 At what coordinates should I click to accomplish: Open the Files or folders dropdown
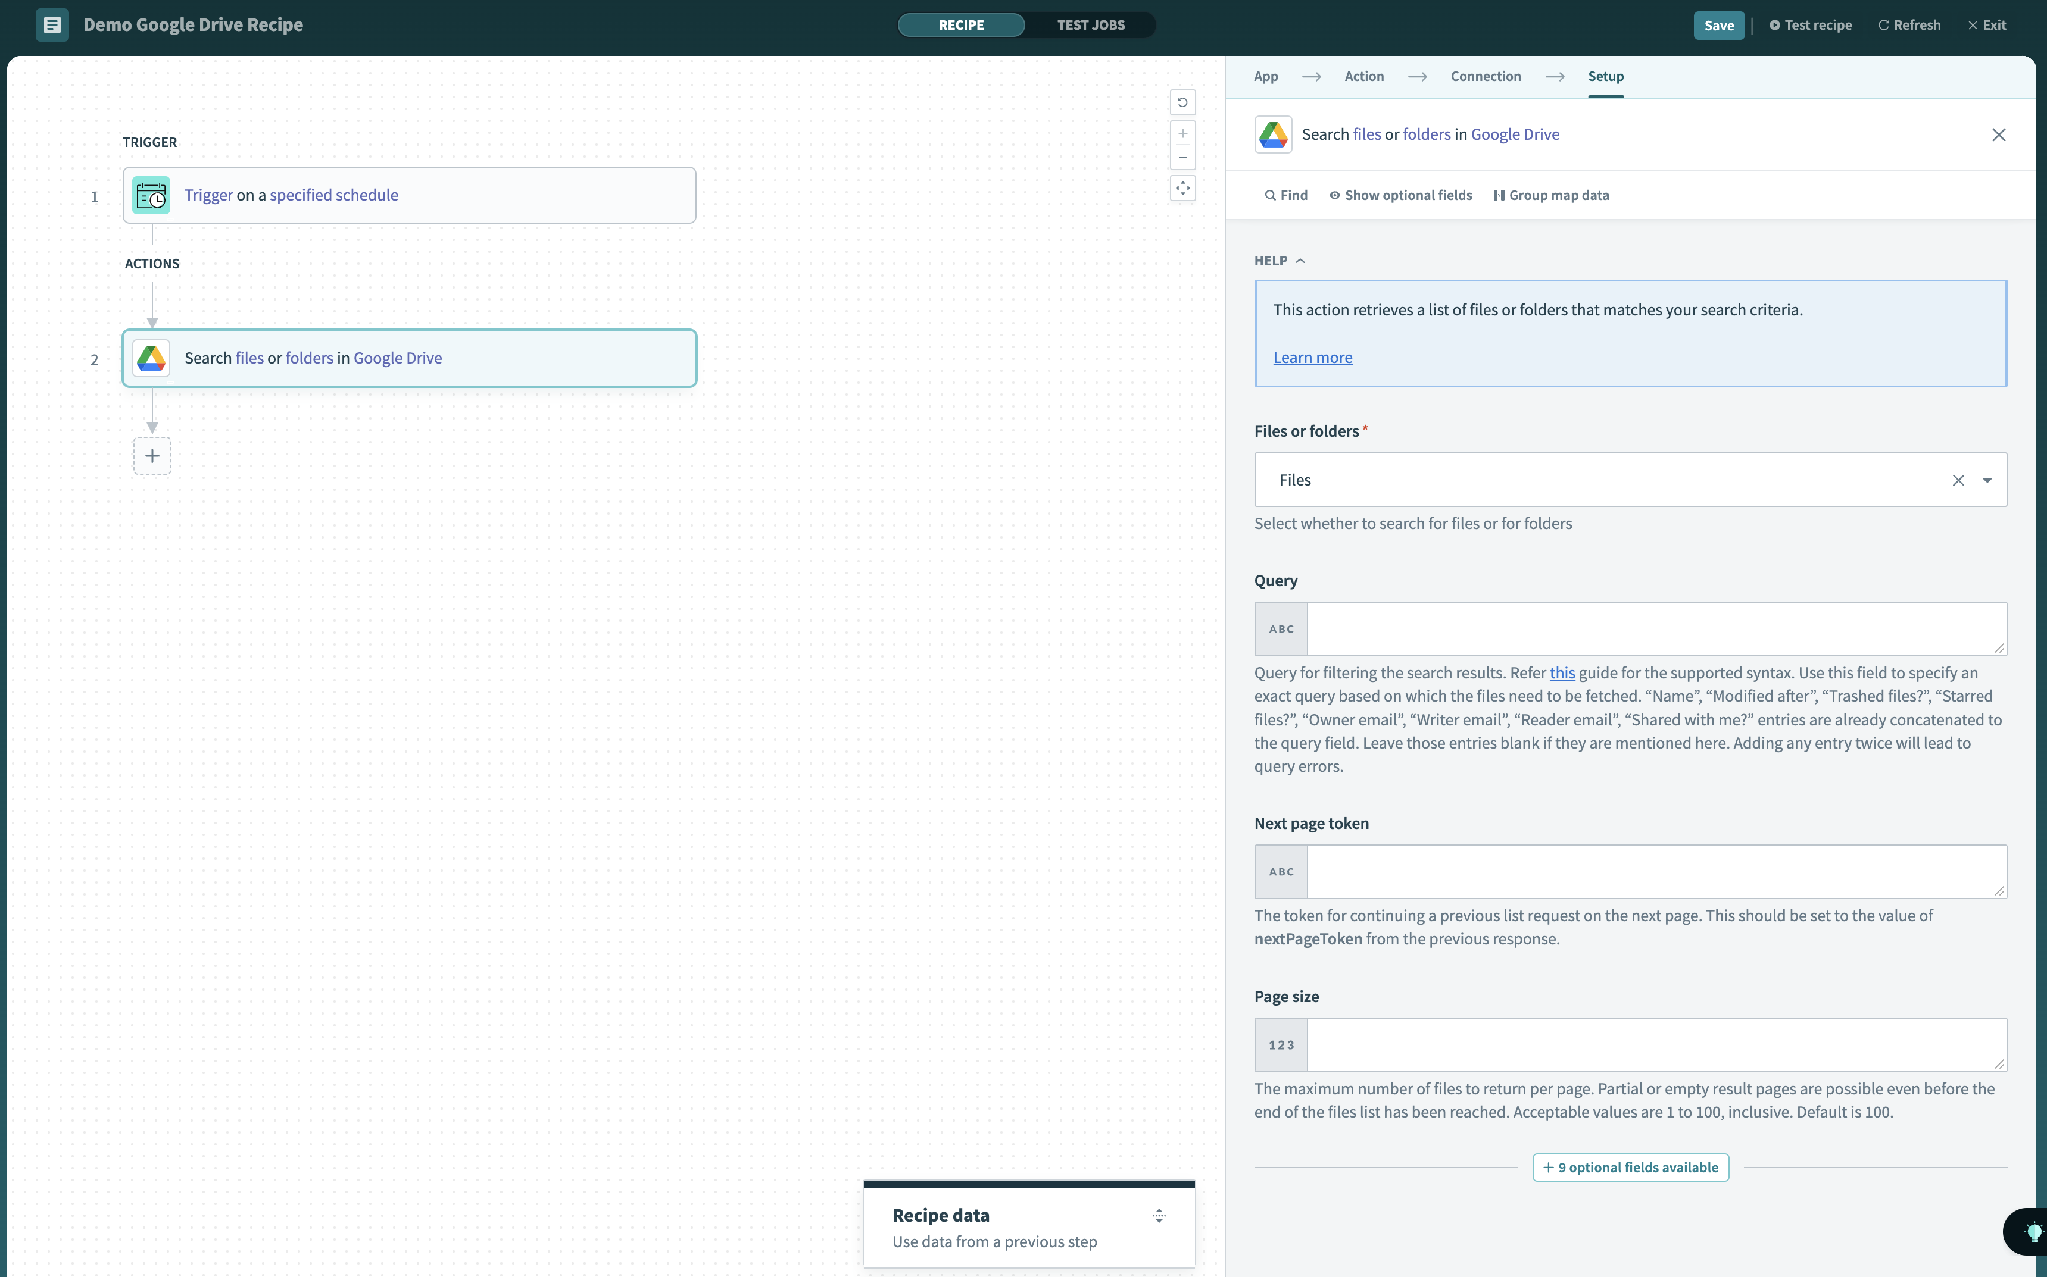click(x=1986, y=481)
